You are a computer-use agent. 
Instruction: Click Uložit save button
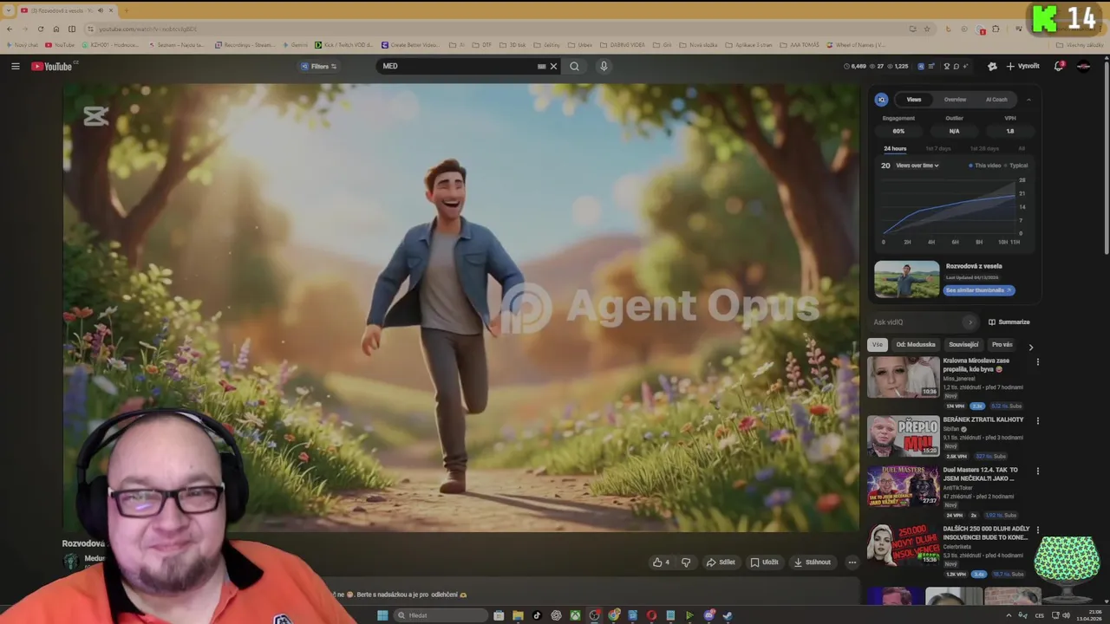[x=764, y=562]
